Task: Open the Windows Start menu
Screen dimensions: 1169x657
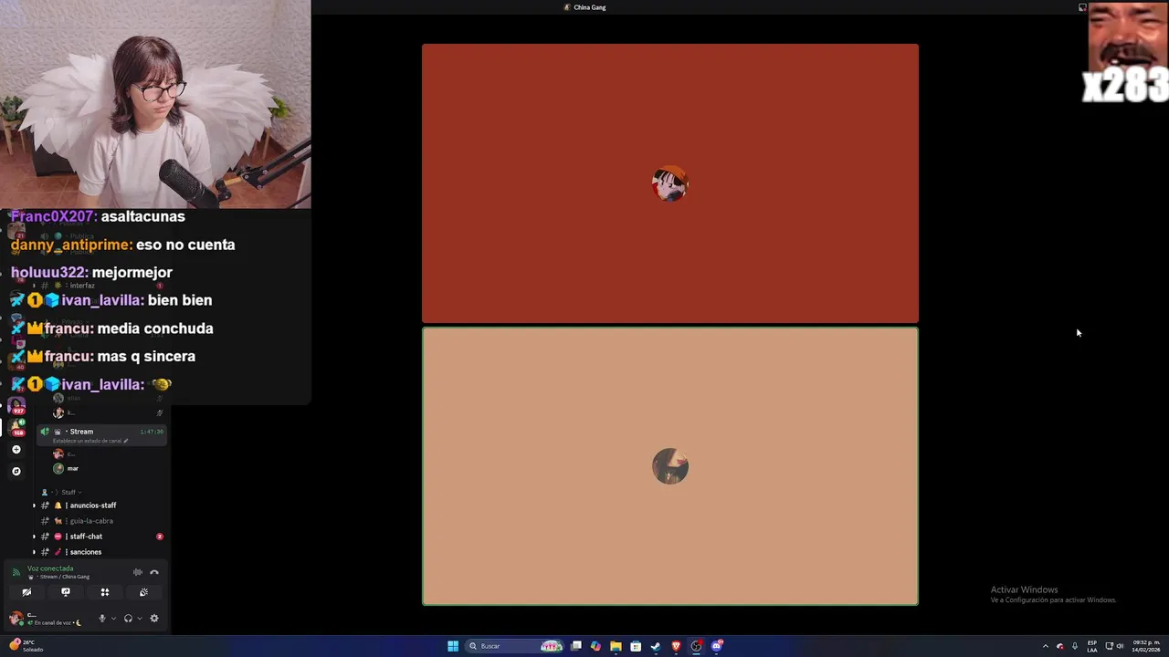Action: click(x=453, y=646)
